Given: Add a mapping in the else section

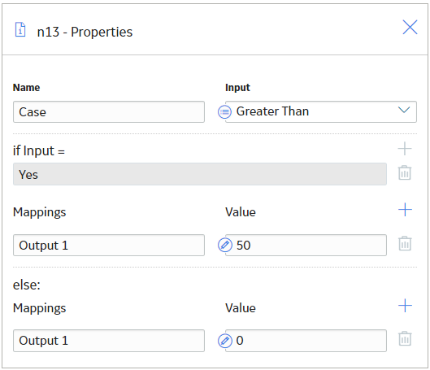Looking at the screenshot, I should point(405,306).
